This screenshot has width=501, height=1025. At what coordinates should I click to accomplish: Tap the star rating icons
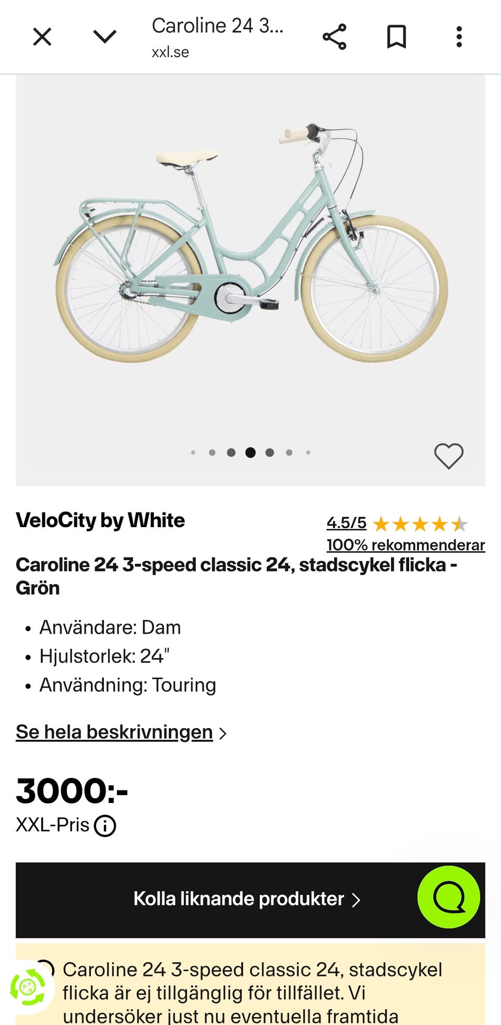420,523
